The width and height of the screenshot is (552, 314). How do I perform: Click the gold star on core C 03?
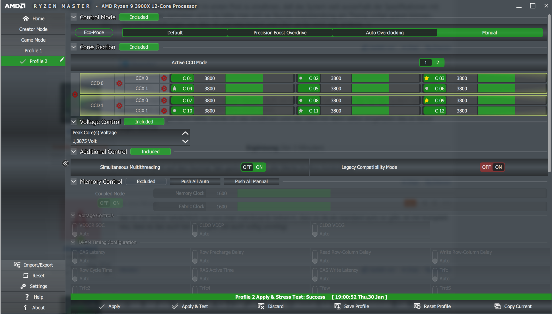point(427,78)
